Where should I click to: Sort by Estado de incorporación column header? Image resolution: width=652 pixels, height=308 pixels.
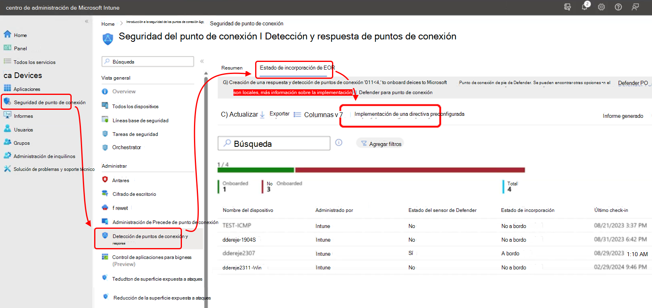(528, 210)
